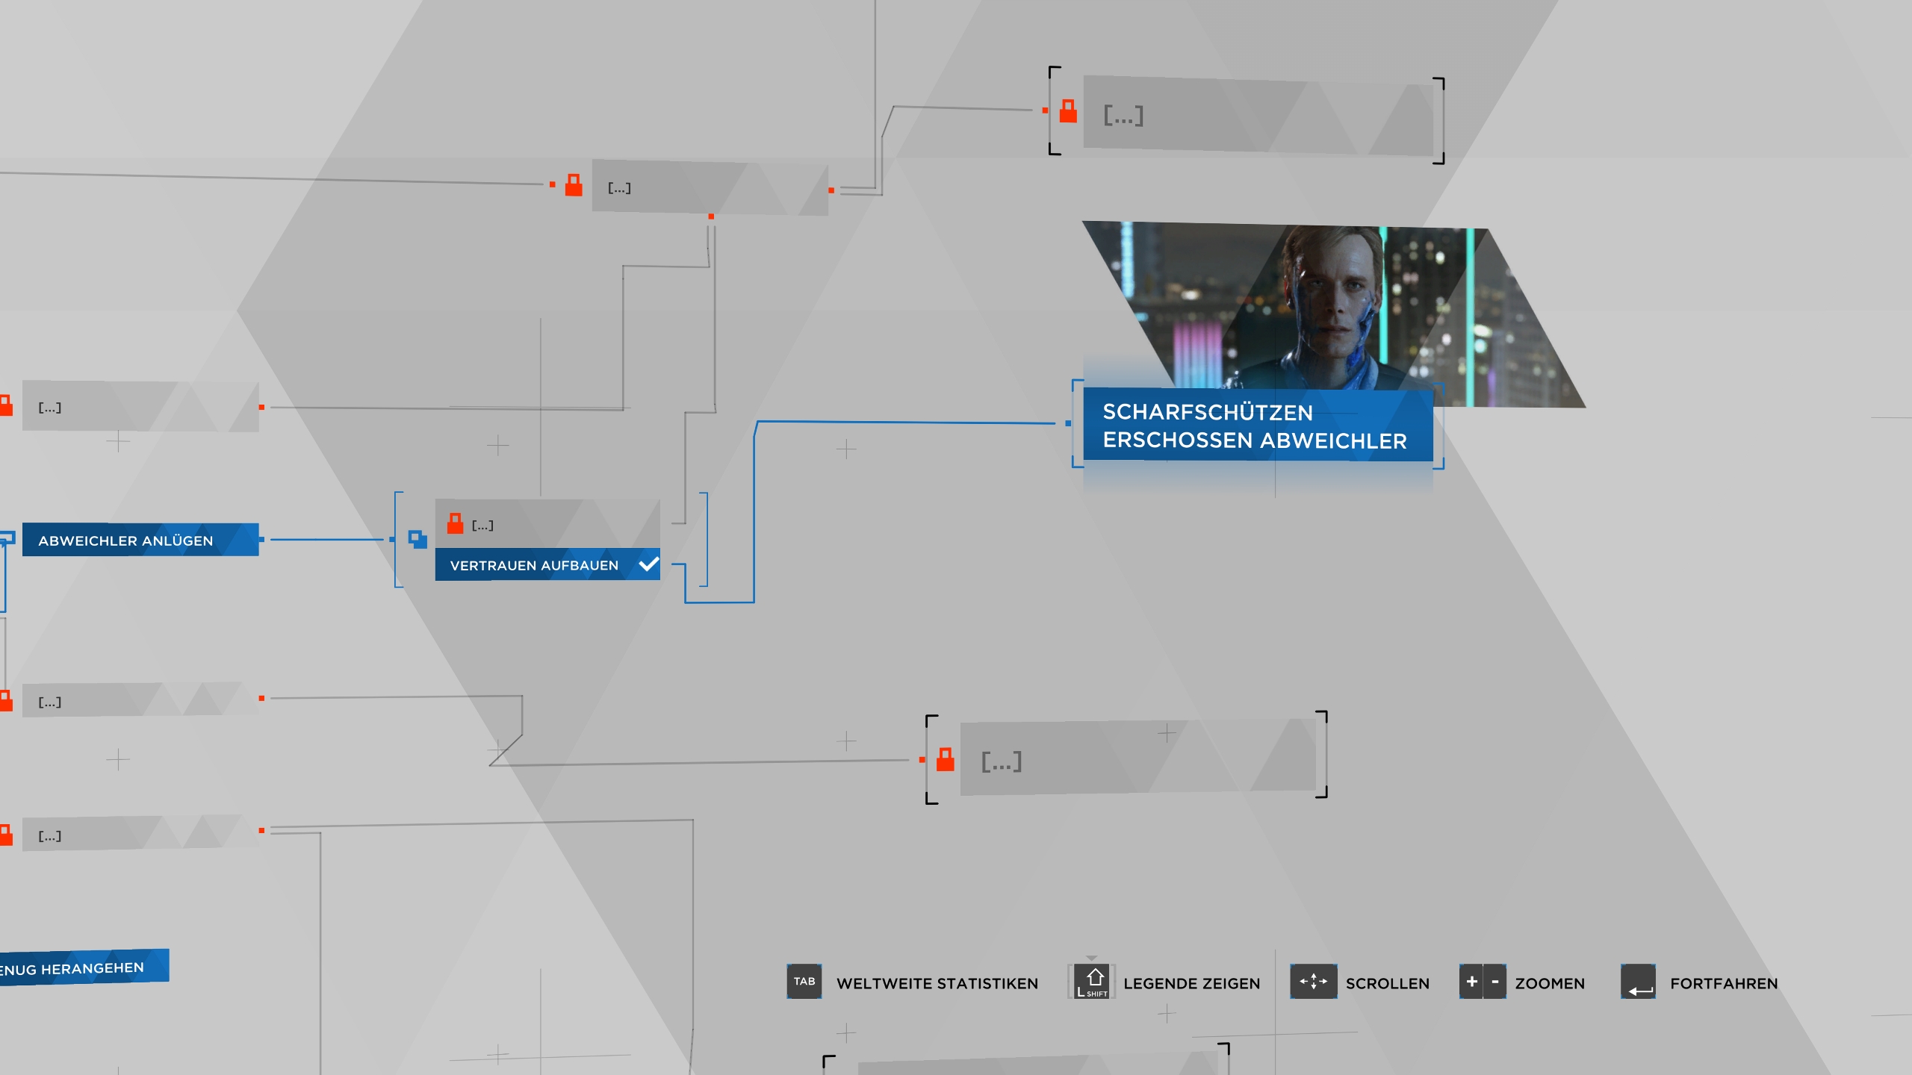Click Legende Zeigen label
Viewport: 1912px width, 1075px height.
point(1191,983)
